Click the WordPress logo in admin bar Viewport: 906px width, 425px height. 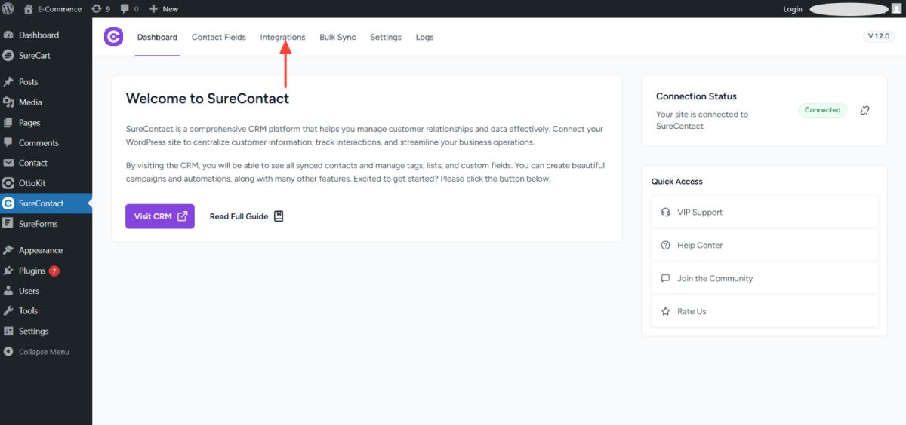click(x=8, y=9)
